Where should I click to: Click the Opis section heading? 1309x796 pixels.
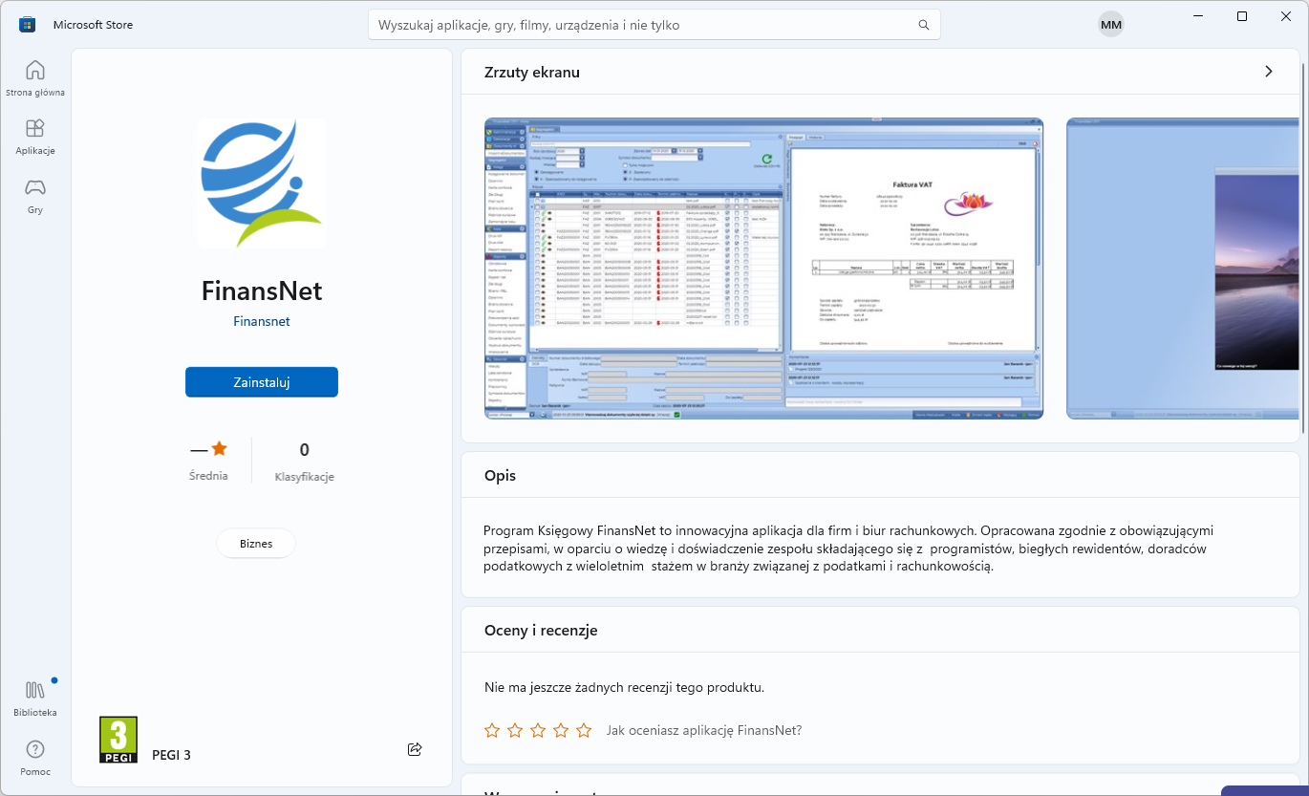[x=501, y=476]
